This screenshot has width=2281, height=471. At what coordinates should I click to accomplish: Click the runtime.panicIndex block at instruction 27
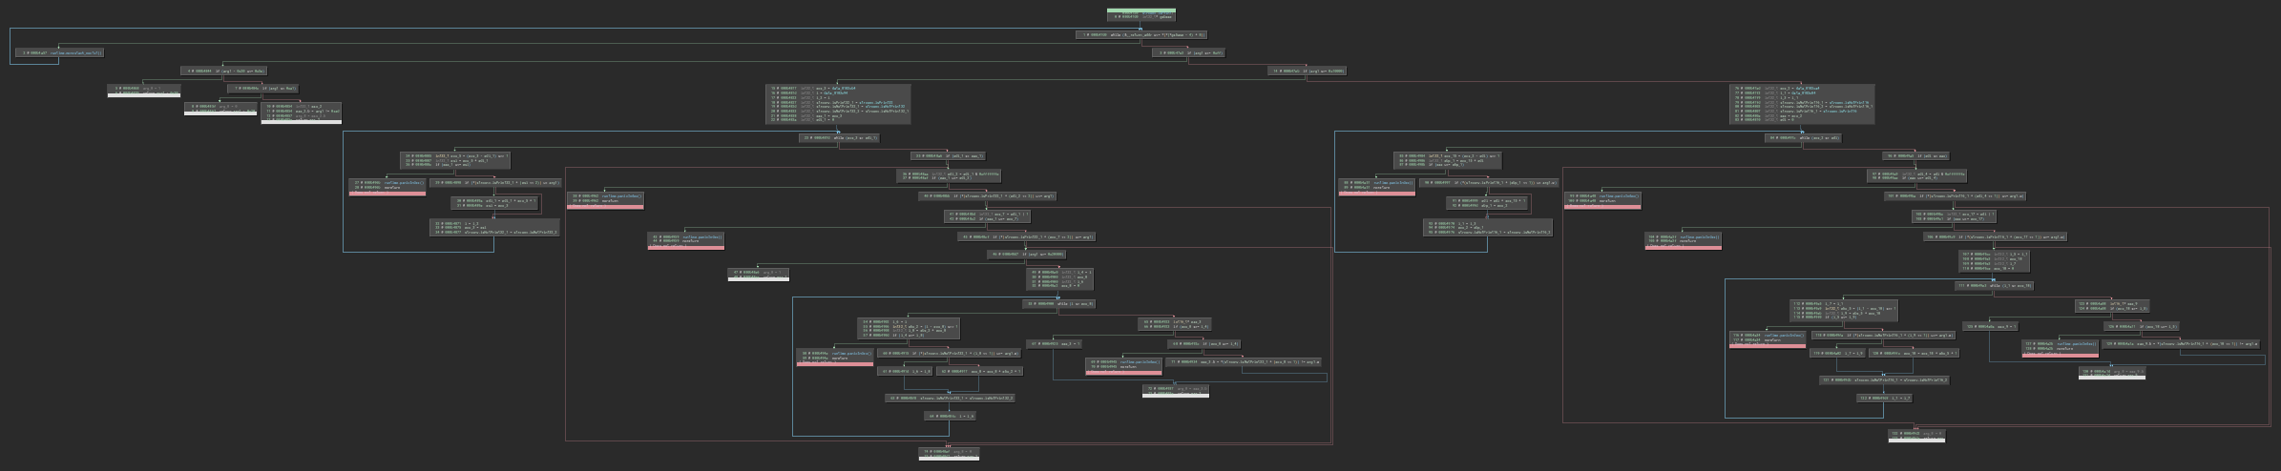387,187
